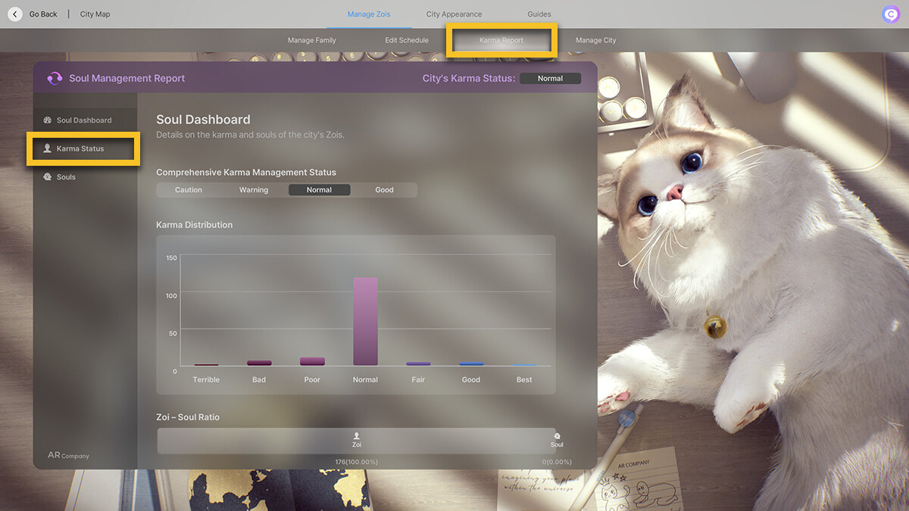
Task: Click the 'Terrible' chart axis label
Action: coord(206,380)
